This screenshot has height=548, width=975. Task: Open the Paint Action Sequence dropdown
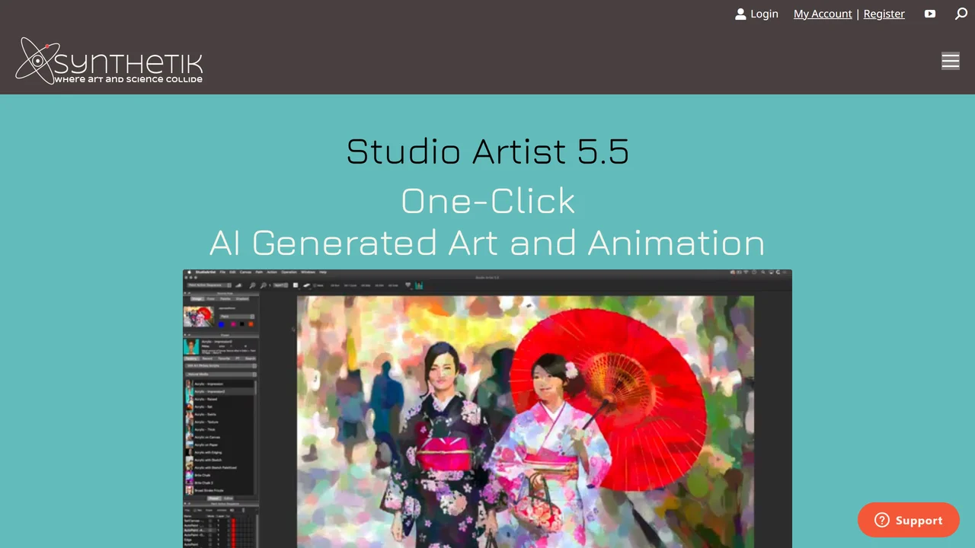(209, 285)
